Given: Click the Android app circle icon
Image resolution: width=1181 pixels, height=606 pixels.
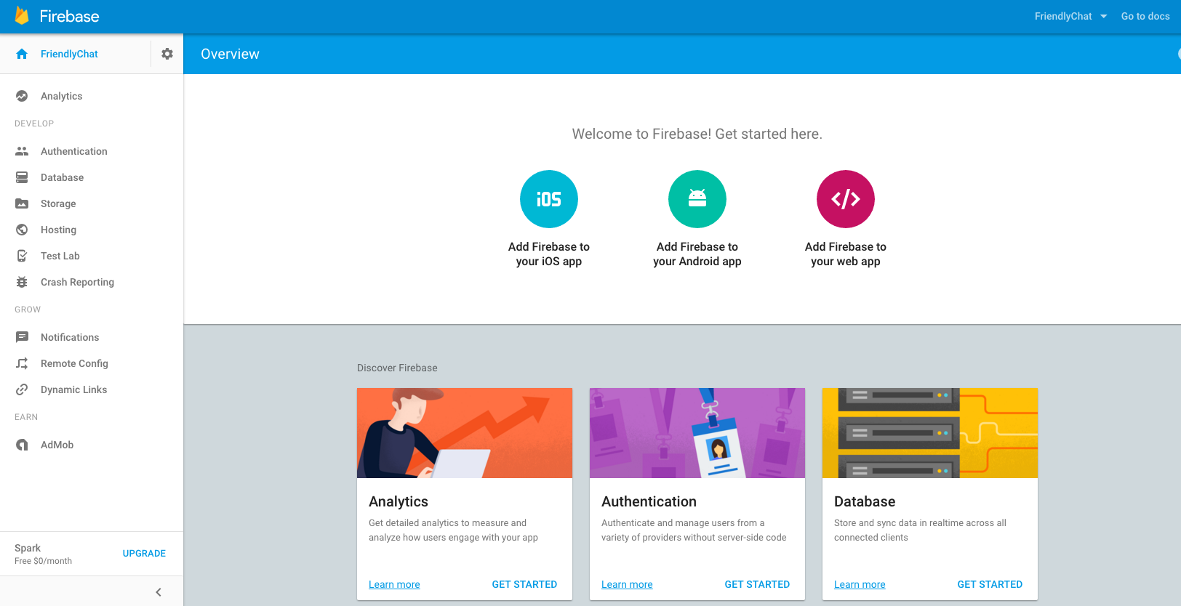Looking at the screenshot, I should click(697, 199).
